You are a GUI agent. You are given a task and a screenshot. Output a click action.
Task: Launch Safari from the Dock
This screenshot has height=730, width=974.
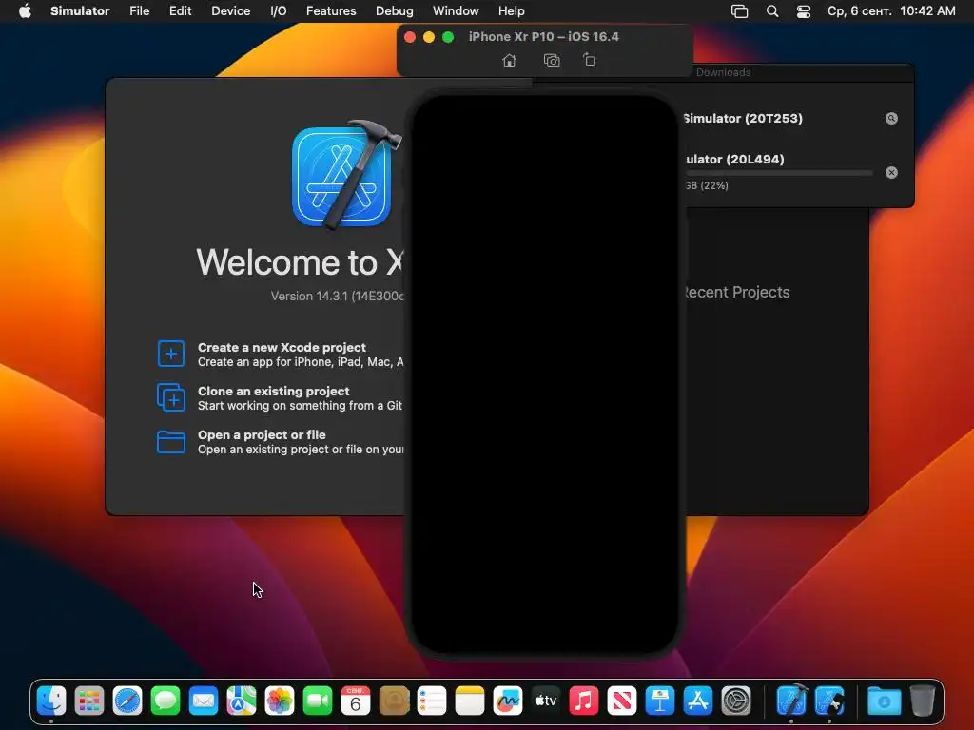(127, 701)
